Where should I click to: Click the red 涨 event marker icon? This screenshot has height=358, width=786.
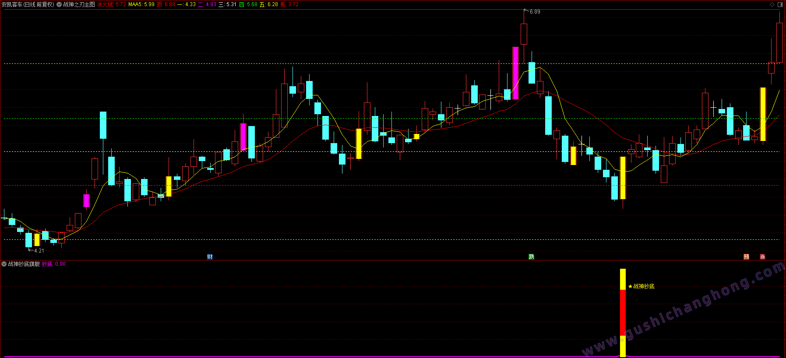pos(762,257)
